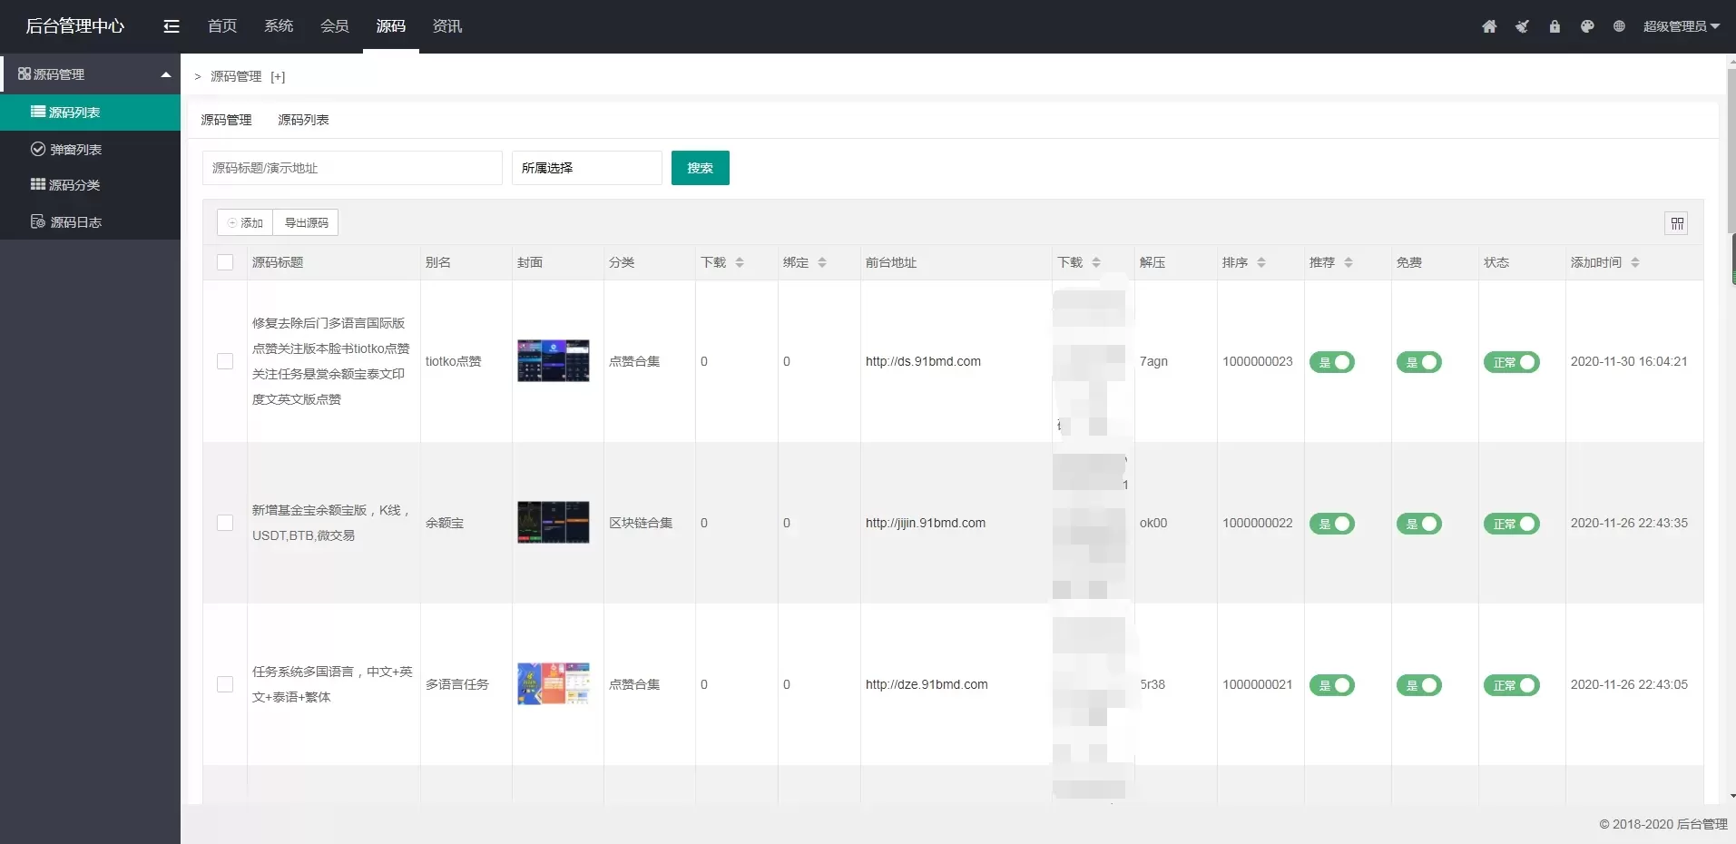Viewport: 1736px width, 844px height.
Task: Sort by 添加时间 column arrows
Action: tap(1634, 262)
